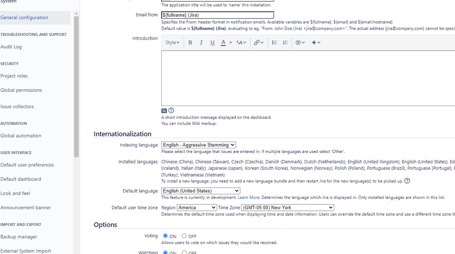455x254 pixels.
Task: Select Watching OFF radio button
Action: tap(184, 252)
